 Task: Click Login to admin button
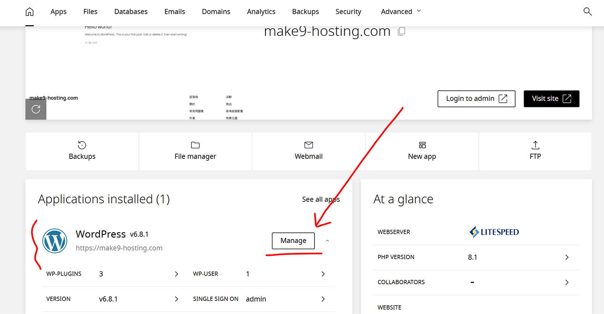coord(476,99)
